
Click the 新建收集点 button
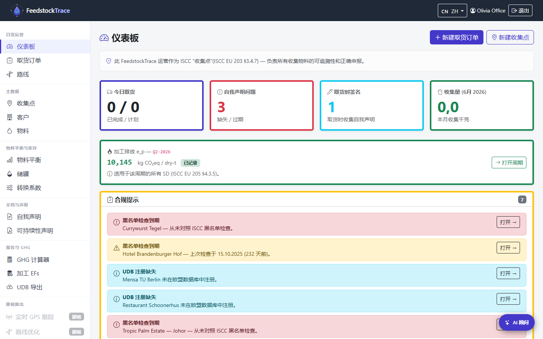coord(510,37)
